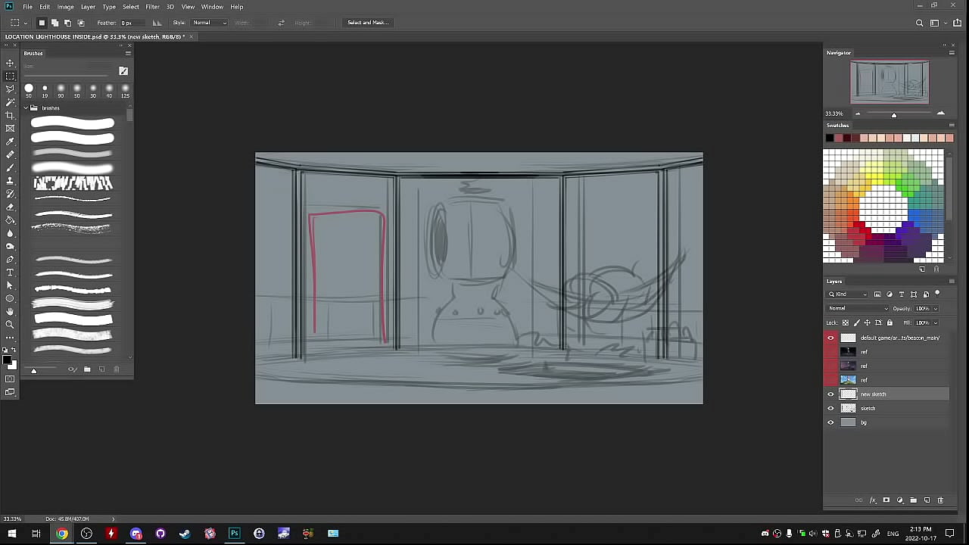
Task: Delete layer using the trash icon
Action: [940, 500]
